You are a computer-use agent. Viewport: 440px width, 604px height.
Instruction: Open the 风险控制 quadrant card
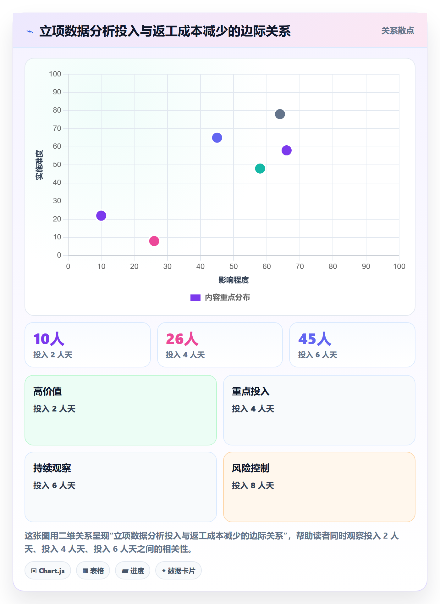point(319,487)
